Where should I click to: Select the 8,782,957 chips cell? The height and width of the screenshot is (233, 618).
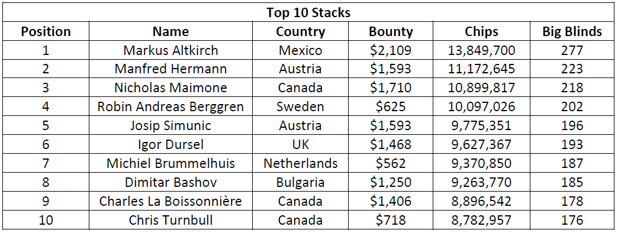481,220
